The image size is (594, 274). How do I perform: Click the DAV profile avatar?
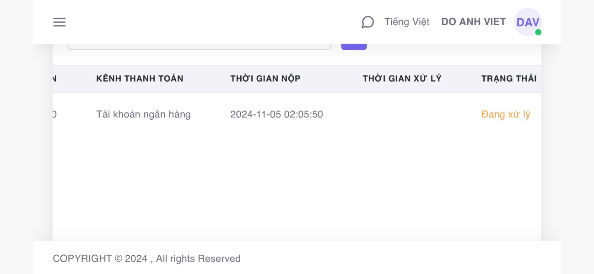(528, 22)
